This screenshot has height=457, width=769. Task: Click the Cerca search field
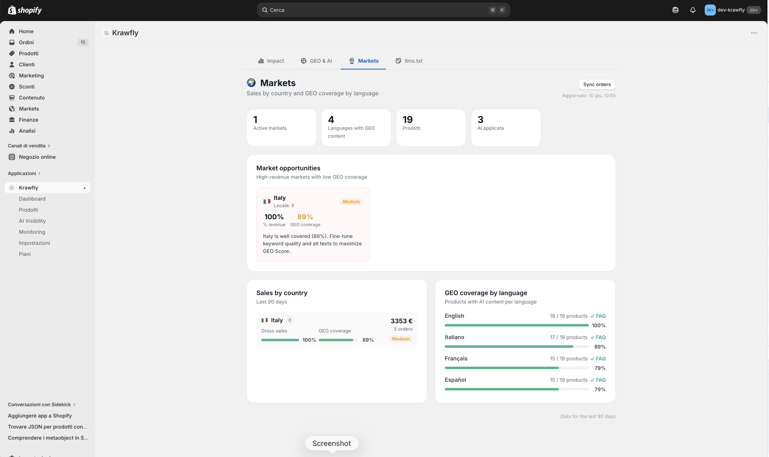(x=383, y=10)
